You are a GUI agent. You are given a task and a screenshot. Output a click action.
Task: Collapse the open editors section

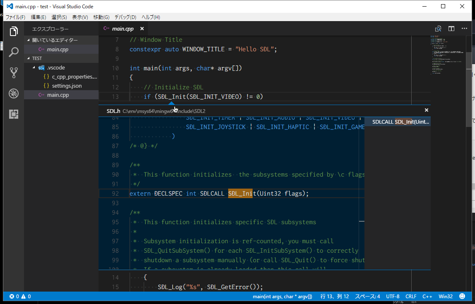29,40
